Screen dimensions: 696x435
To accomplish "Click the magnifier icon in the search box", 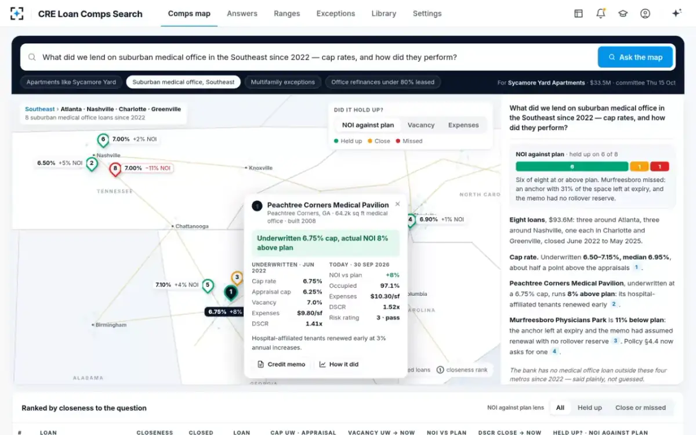I will 31,57.
